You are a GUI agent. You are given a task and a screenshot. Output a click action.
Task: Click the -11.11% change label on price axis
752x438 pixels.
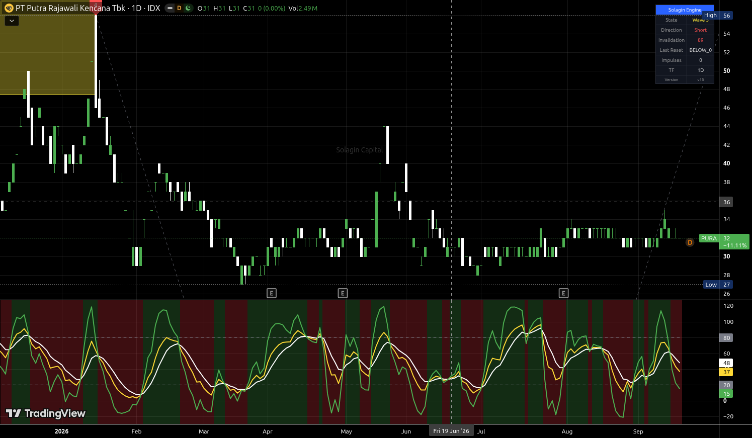pos(735,245)
